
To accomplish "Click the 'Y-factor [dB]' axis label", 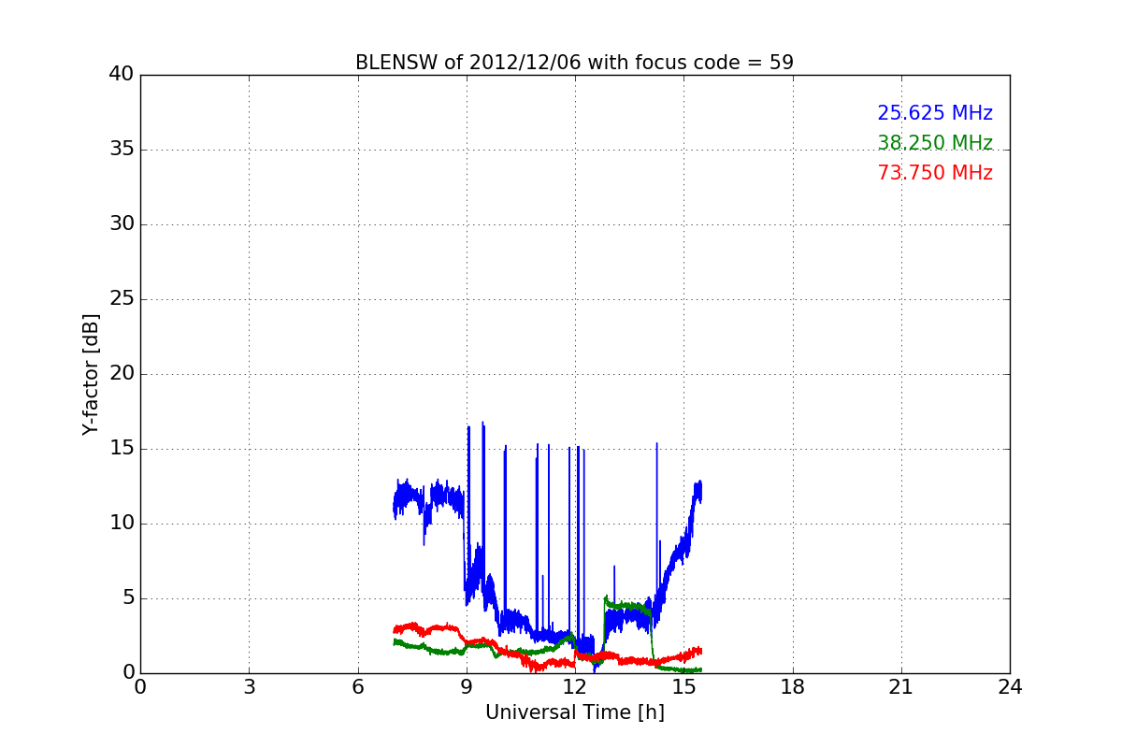I will [x=91, y=374].
